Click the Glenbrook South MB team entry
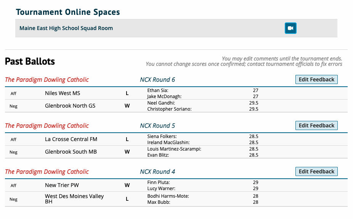The width and height of the screenshot is (353, 219). (x=71, y=152)
